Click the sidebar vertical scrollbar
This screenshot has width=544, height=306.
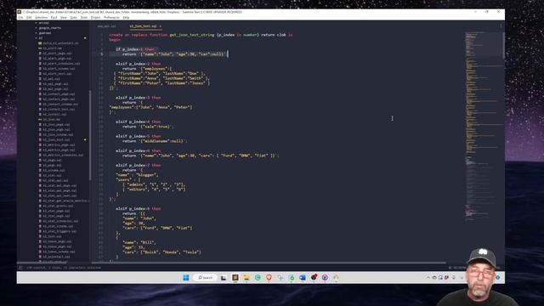[x=90, y=135]
